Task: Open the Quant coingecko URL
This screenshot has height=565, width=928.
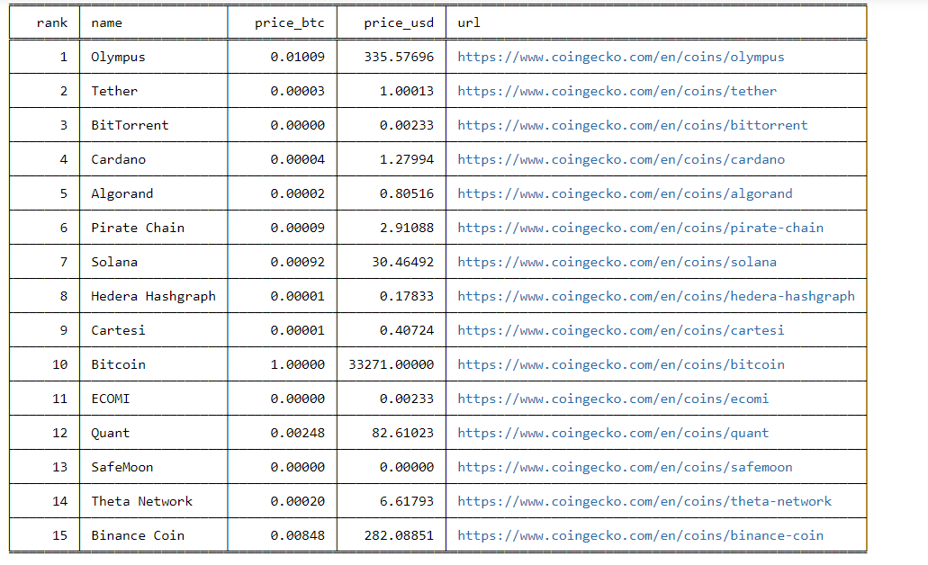Action: click(613, 433)
